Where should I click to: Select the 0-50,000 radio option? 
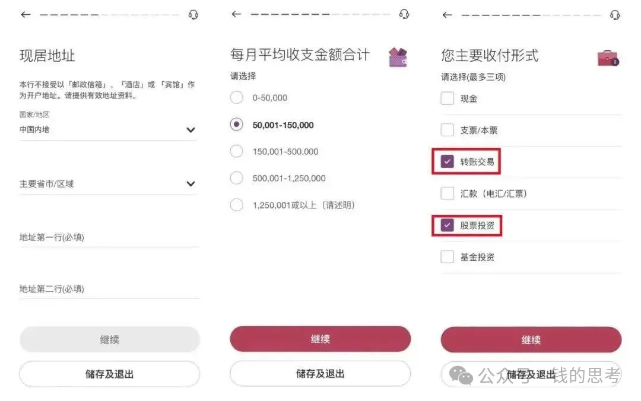click(x=237, y=98)
